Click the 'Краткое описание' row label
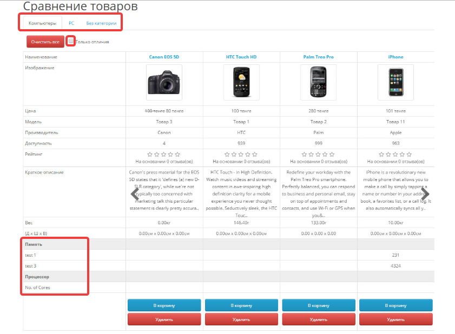Viewport: 455px width, 334px height. point(44,172)
